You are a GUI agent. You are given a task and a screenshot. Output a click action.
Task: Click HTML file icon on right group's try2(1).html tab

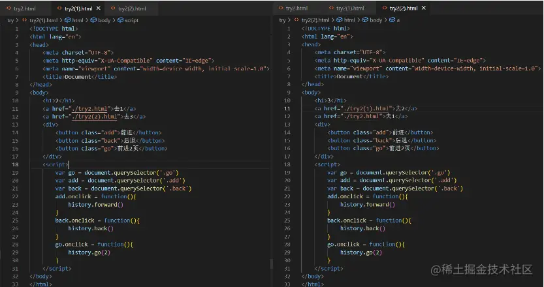tap(331, 8)
